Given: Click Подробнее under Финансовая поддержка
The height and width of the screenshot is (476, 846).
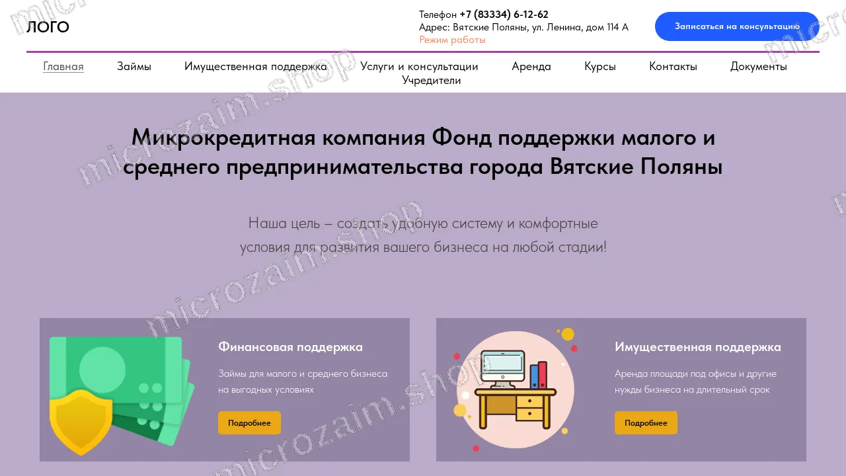Looking at the screenshot, I should pyautogui.click(x=249, y=423).
